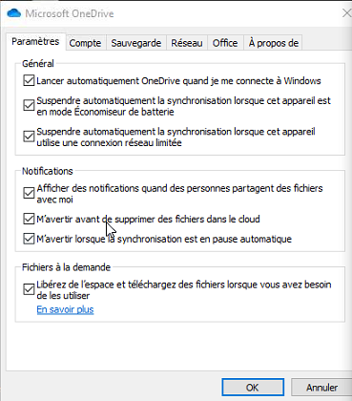Disable Fichiers à la demande checkbox
Screen dimensions: 352x401
[29, 289]
